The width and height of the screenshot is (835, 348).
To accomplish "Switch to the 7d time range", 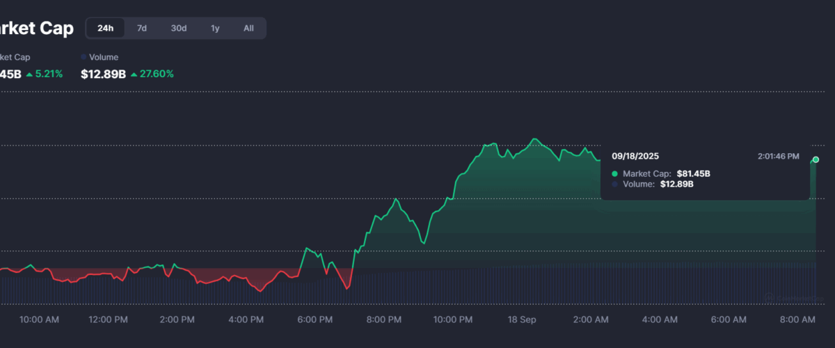I will coord(142,29).
